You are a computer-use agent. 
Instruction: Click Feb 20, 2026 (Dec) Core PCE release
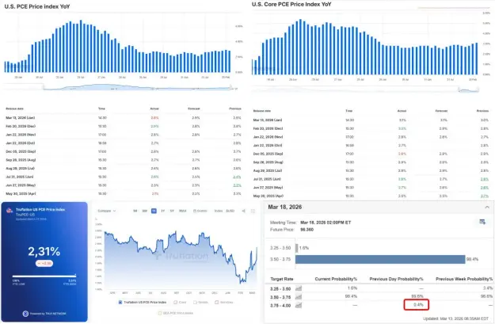371,128
